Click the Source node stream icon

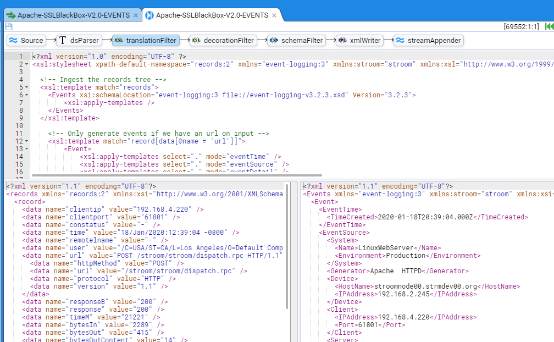(14, 40)
